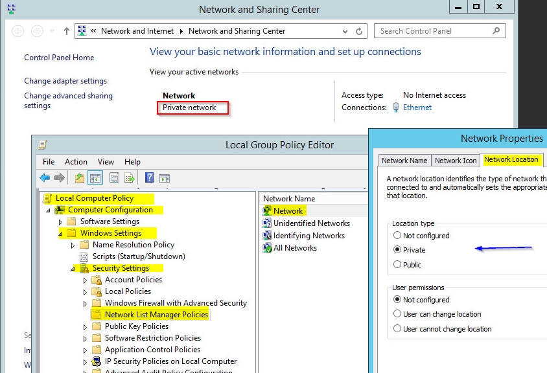
Task: Open the File menu in Policy Editor
Action: (x=49, y=162)
